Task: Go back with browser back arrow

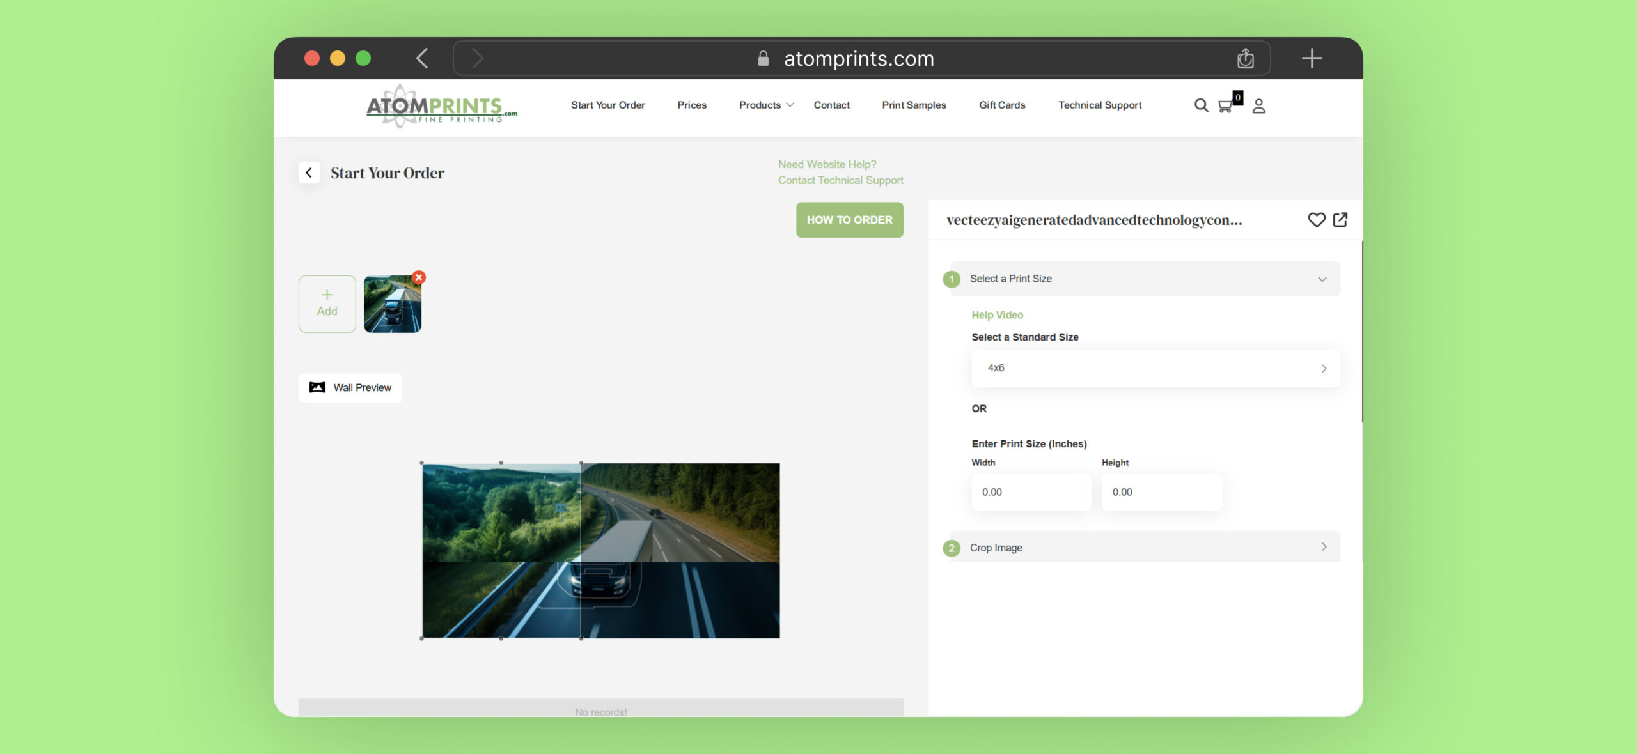Action: [x=422, y=59]
